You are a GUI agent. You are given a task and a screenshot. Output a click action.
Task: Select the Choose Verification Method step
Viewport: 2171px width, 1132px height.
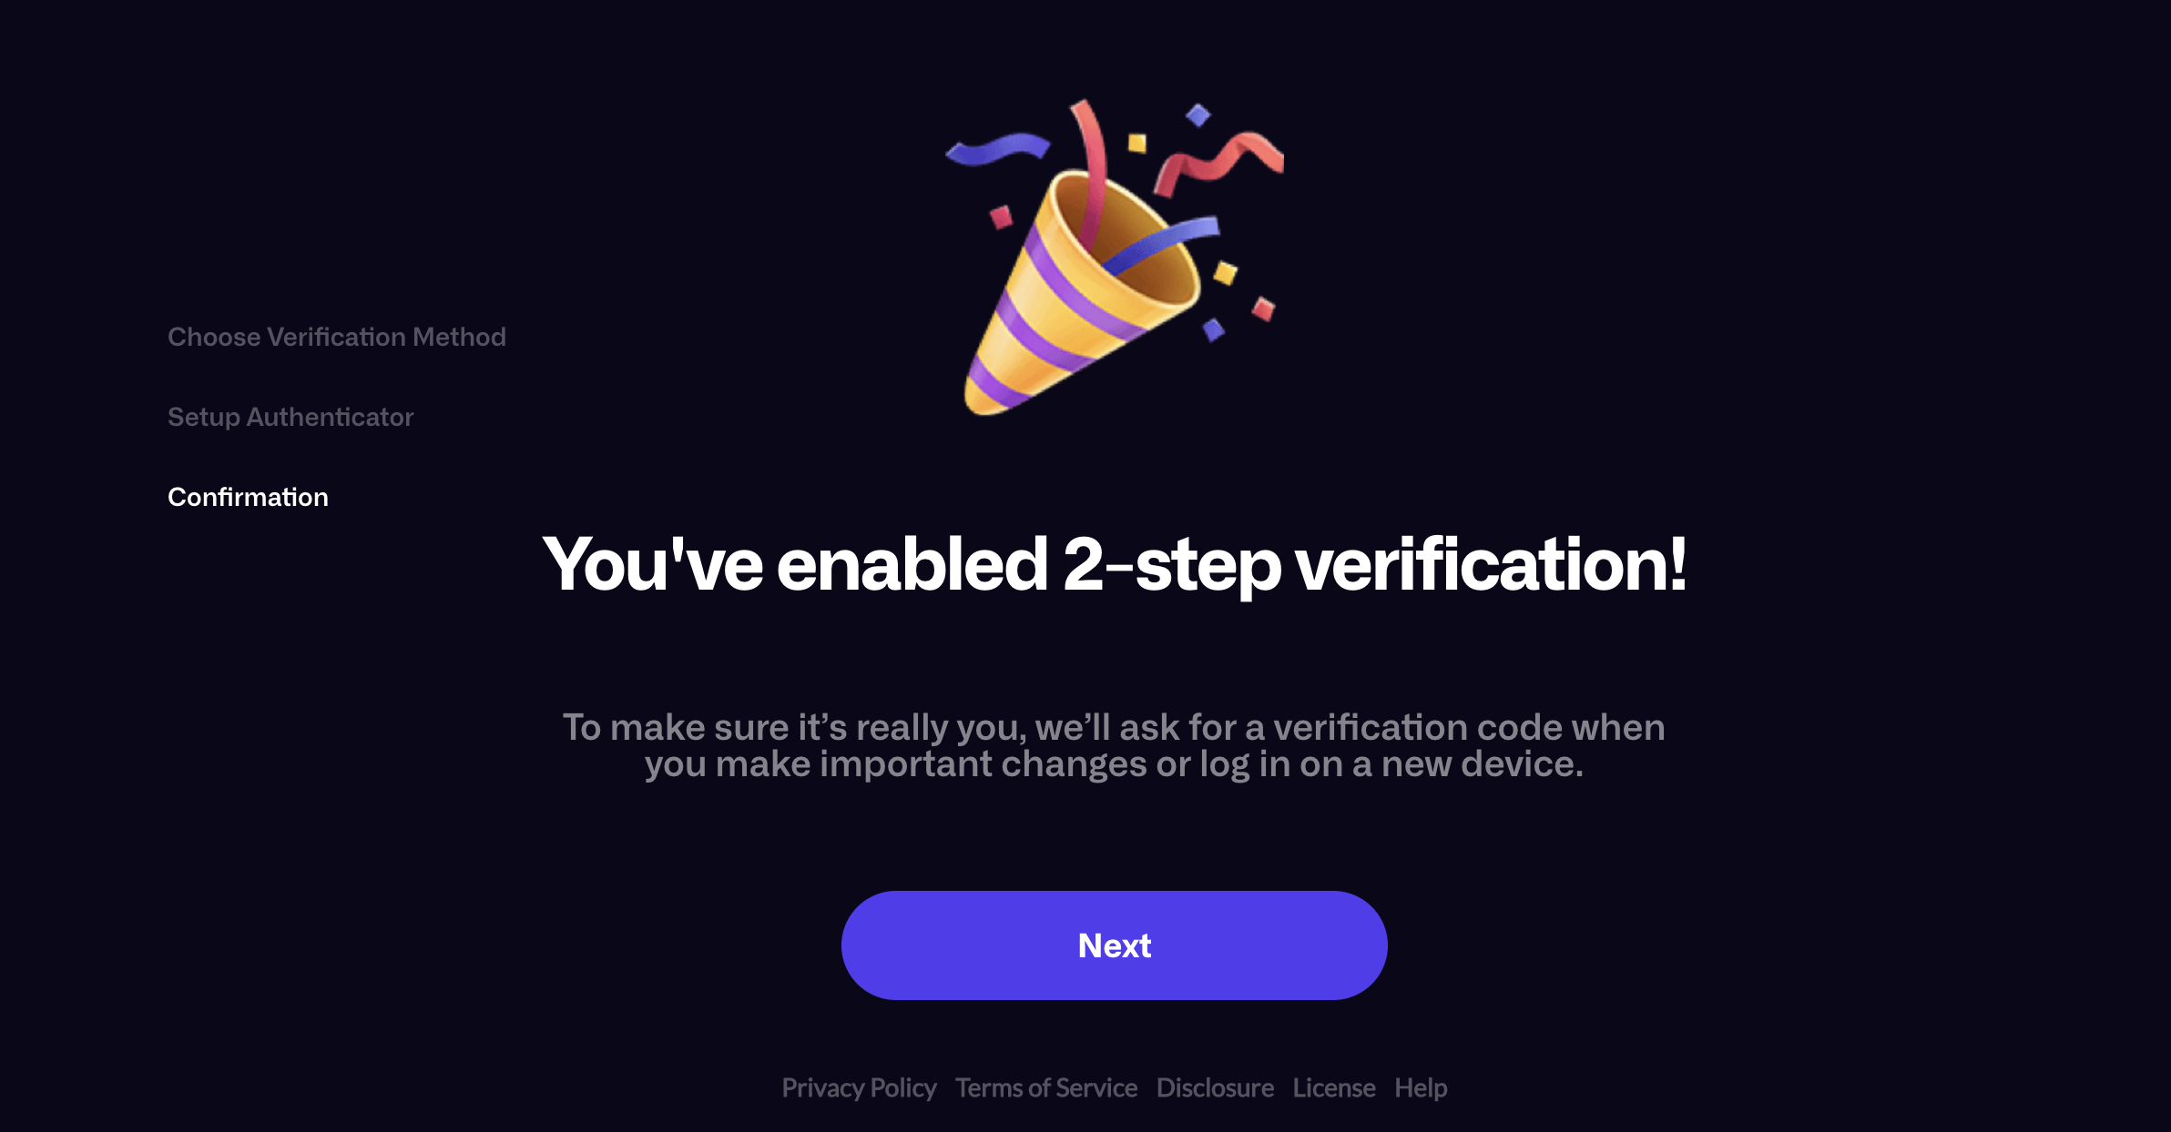[x=336, y=337]
